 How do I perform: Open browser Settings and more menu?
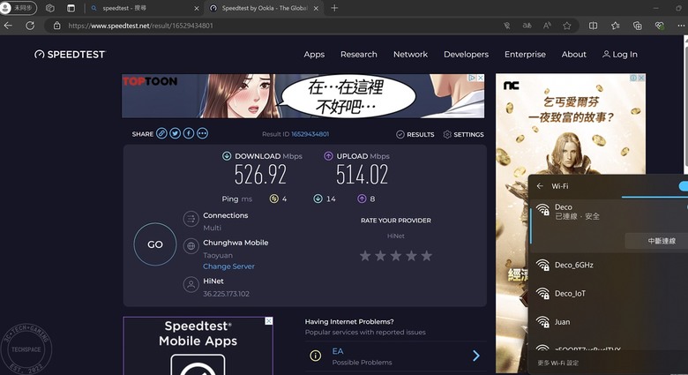pyautogui.click(x=681, y=26)
